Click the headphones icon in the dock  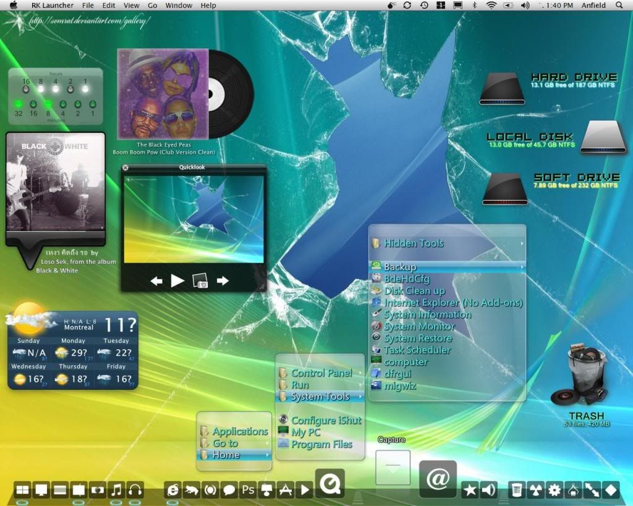[135, 490]
